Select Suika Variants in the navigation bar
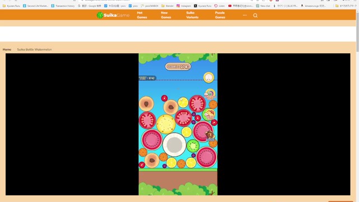This screenshot has height=202, width=359. (192, 15)
